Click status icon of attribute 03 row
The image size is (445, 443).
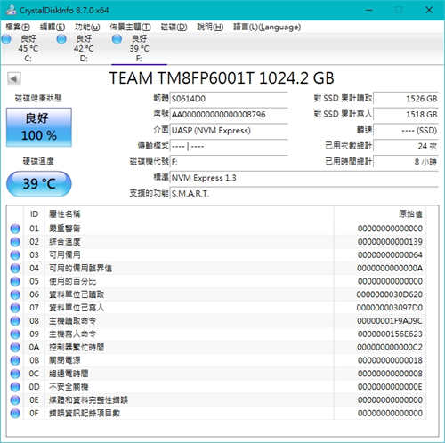pyautogui.click(x=15, y=255)
